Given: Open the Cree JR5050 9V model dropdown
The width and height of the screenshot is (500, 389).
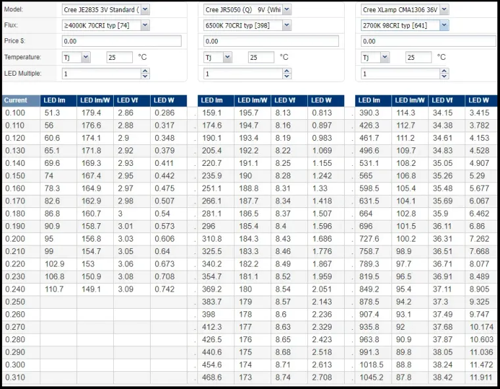Looking at the screenshot, I should click(x=287, y=9).
